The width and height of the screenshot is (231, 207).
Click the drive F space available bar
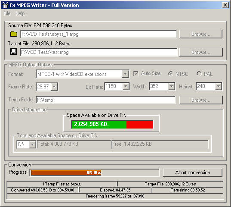(x=112, y=124)
